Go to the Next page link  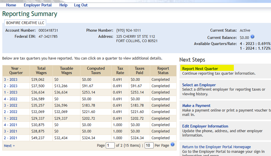pyautogui.click(x=9, y=146)
